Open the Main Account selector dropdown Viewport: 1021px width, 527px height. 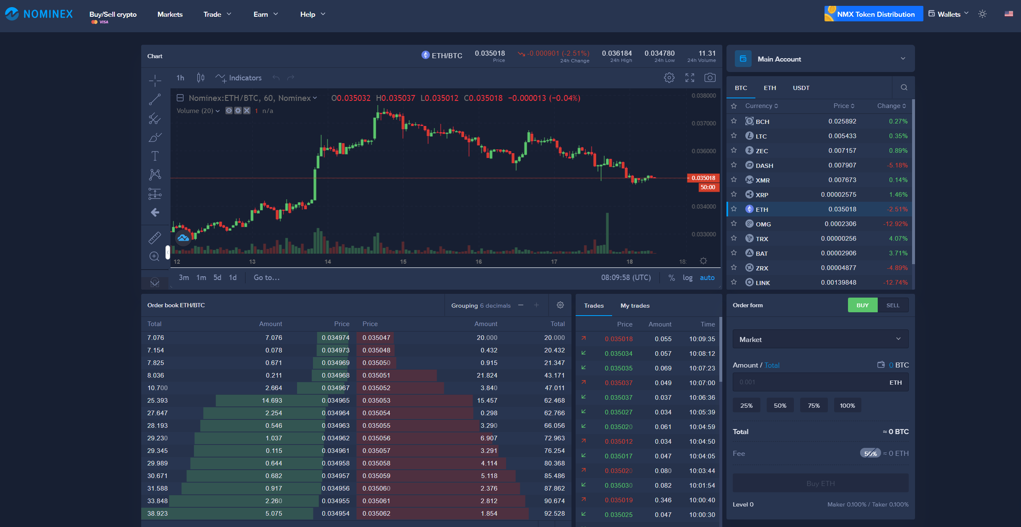pyautogui.click(x=820, y=59)
